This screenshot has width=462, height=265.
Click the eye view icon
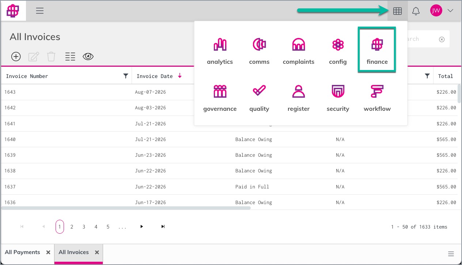pos(88,56)
